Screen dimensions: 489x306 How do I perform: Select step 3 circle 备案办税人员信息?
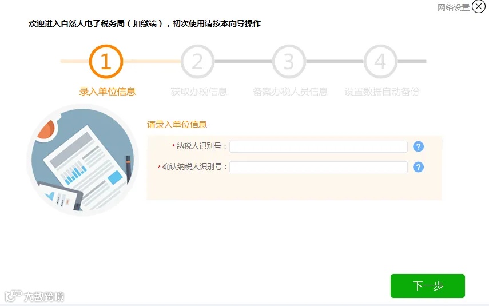click(289, 61)
